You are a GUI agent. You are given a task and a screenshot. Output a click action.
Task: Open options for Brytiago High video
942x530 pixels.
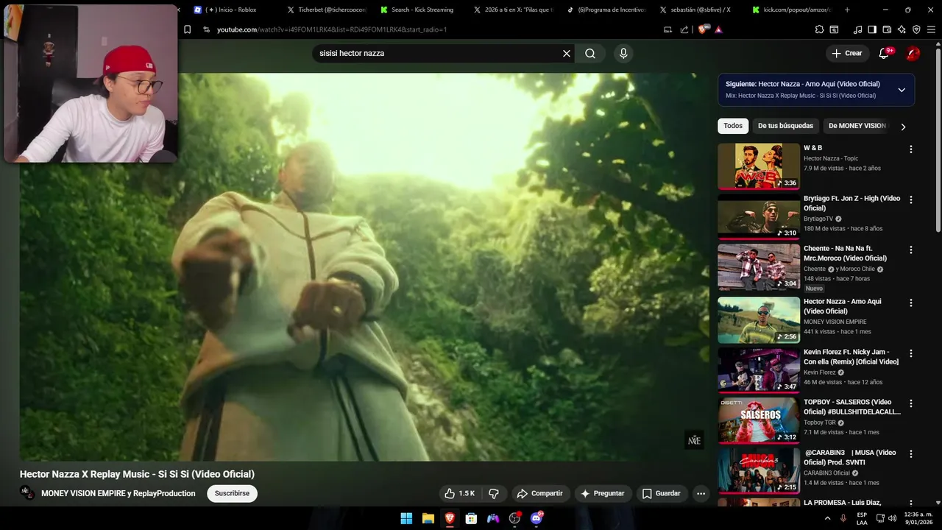910,199
